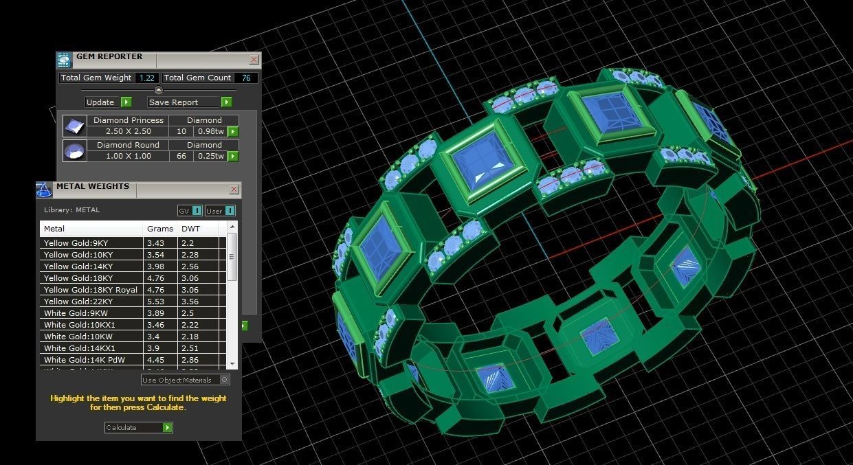Click the Diamond Round label
The image size is (853, 465).
click(129, 145)
